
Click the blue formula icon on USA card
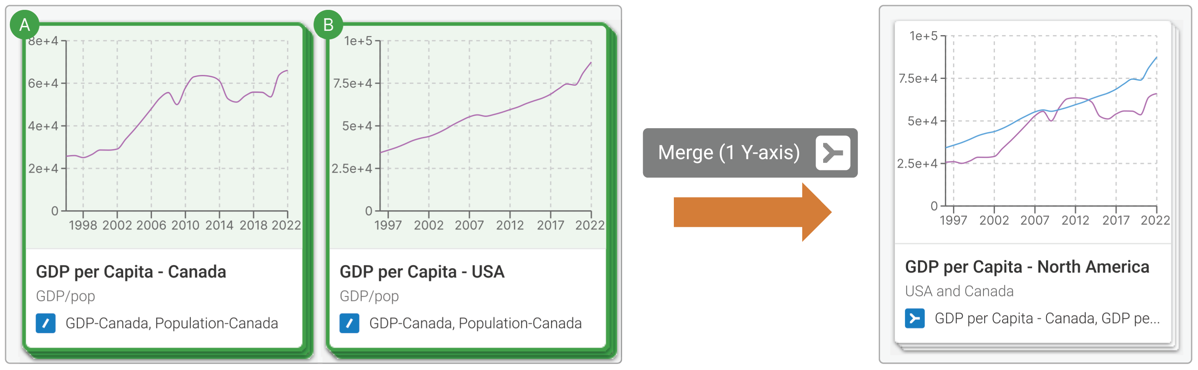coord(349,323)
